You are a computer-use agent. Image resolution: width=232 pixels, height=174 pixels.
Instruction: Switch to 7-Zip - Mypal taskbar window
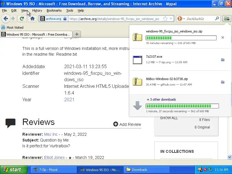[54, 170]
